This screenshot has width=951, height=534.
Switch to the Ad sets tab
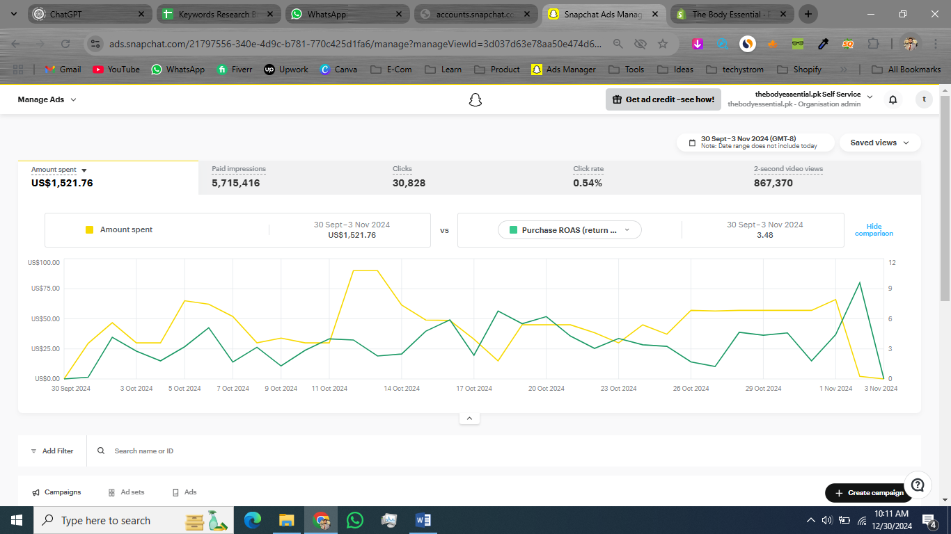pyautogui.click(x=126, y=492)
